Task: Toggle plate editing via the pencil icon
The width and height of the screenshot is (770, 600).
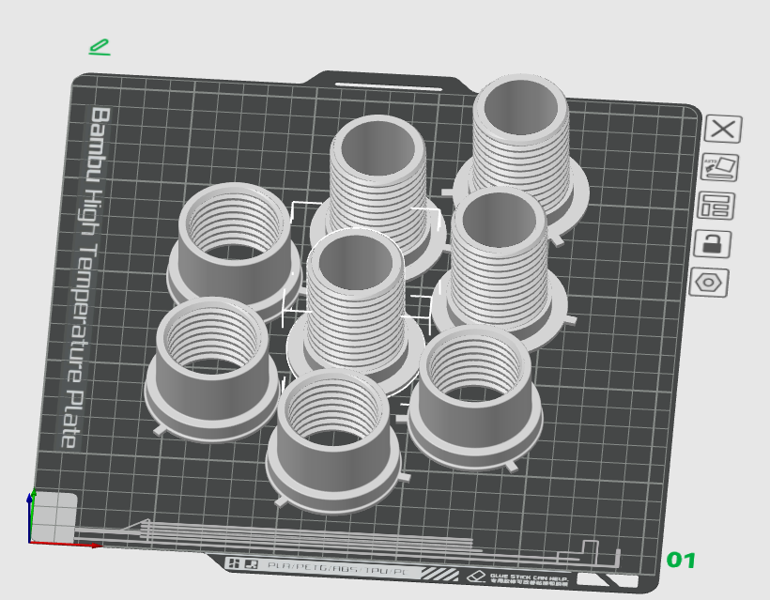Action: point(100,46)
